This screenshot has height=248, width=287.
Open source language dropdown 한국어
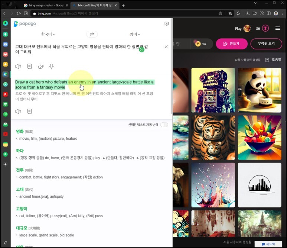pos(48,34)
